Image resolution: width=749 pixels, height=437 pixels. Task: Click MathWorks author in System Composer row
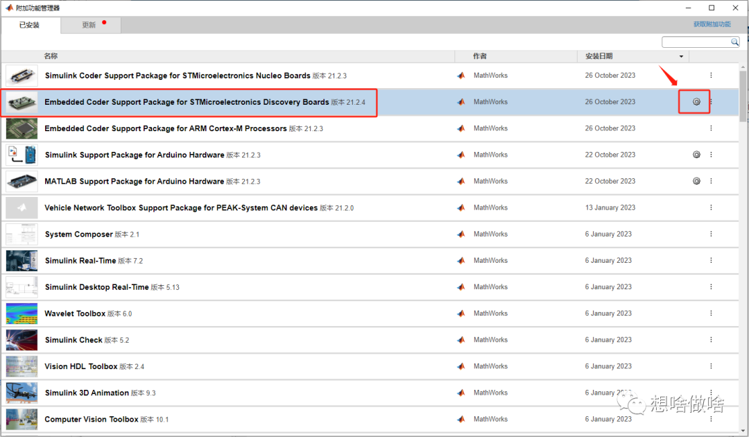point(490,234)
